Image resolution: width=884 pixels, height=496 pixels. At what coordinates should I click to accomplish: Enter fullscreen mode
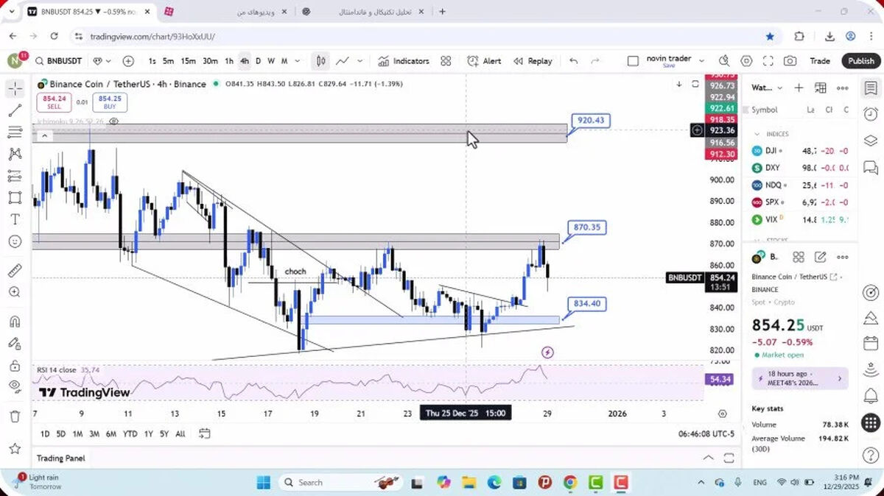click(768, 61)
